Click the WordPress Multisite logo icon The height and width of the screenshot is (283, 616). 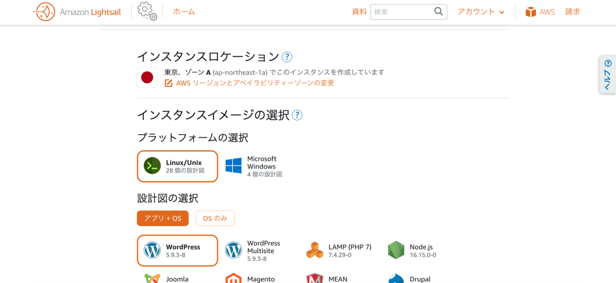coord(233,251)
